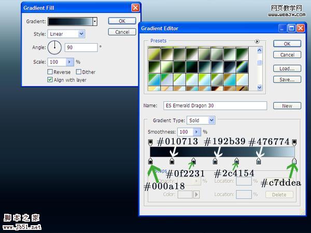The width and height of the screenshot is (311, 233).
Task: Close the Gradient Fill dialog
Action: pos(135,8)
